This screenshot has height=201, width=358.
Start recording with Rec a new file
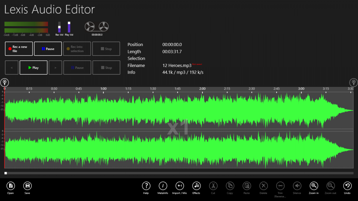coord(19,49)
